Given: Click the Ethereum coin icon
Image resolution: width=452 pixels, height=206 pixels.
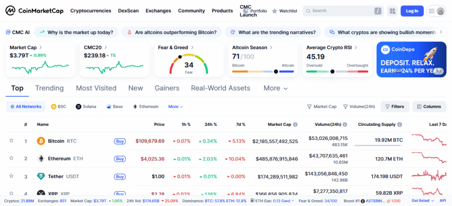Looking at the screenshot, I should click(x=41, y=158).
